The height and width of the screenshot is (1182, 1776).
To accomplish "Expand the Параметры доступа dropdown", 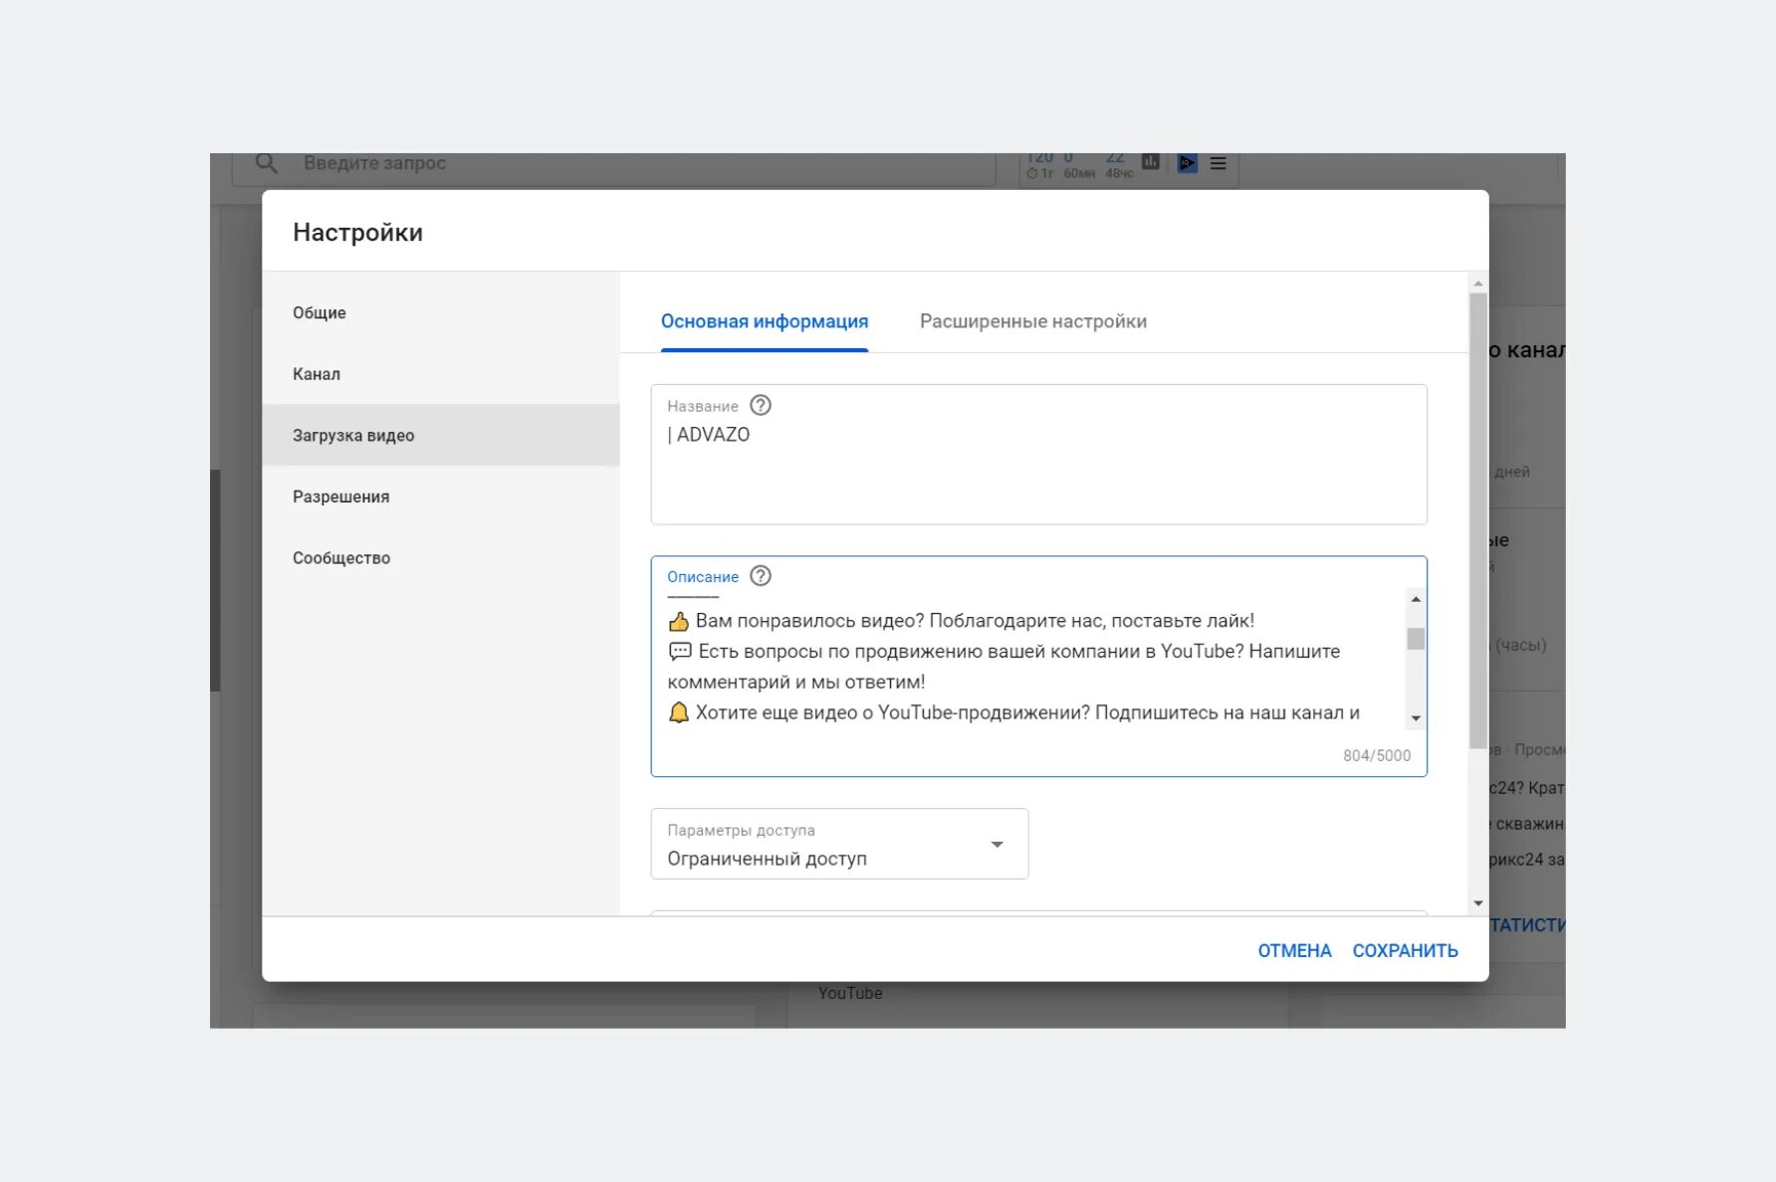I will point(839,844).
